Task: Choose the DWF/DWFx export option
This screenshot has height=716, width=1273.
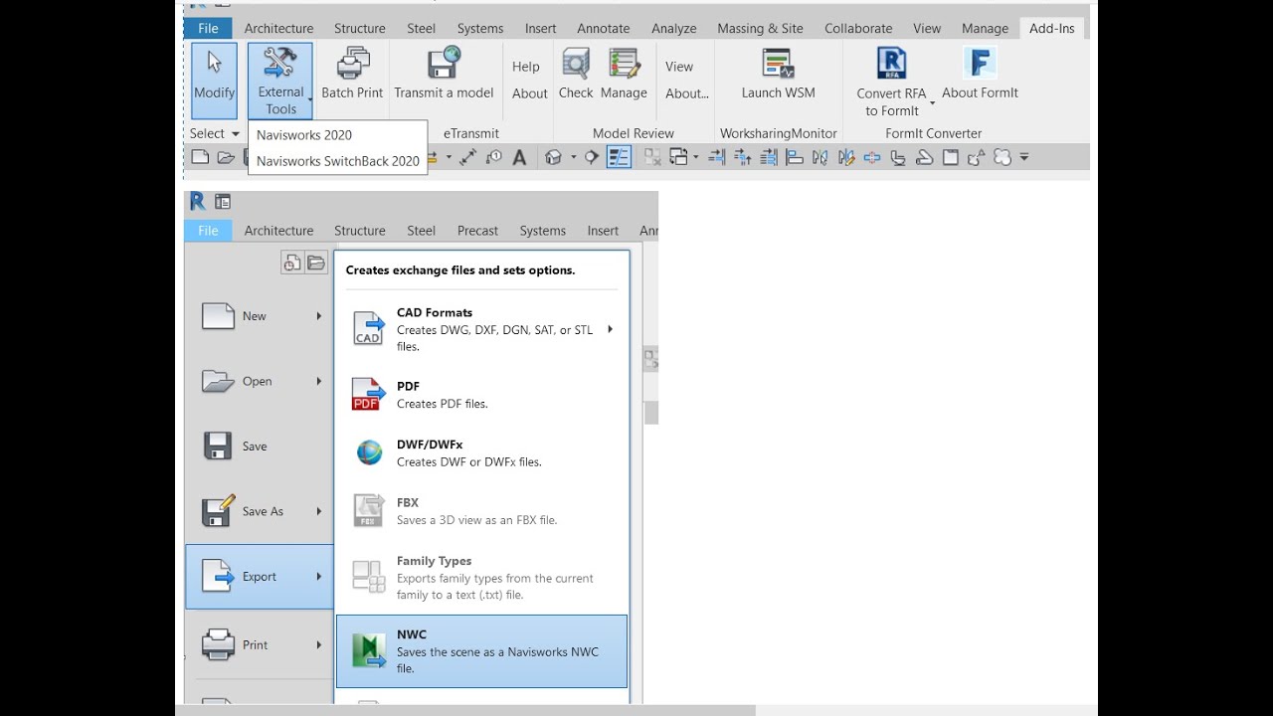Action: [x=482, y=452]
